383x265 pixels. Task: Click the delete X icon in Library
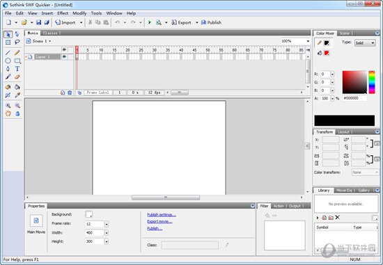pos(337,218)
